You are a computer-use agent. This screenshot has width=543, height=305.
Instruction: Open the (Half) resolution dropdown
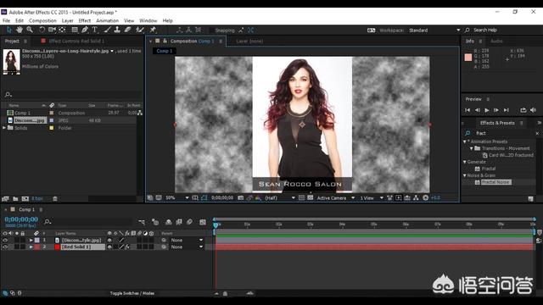point(280,197)
